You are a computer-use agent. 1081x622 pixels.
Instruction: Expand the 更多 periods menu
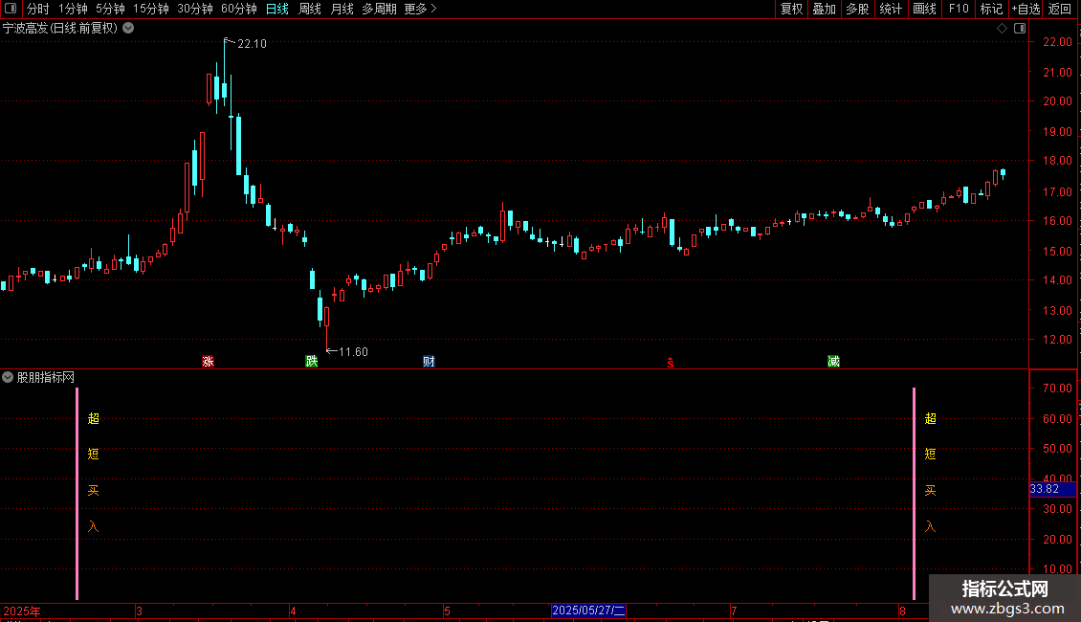tap(420, 9)
